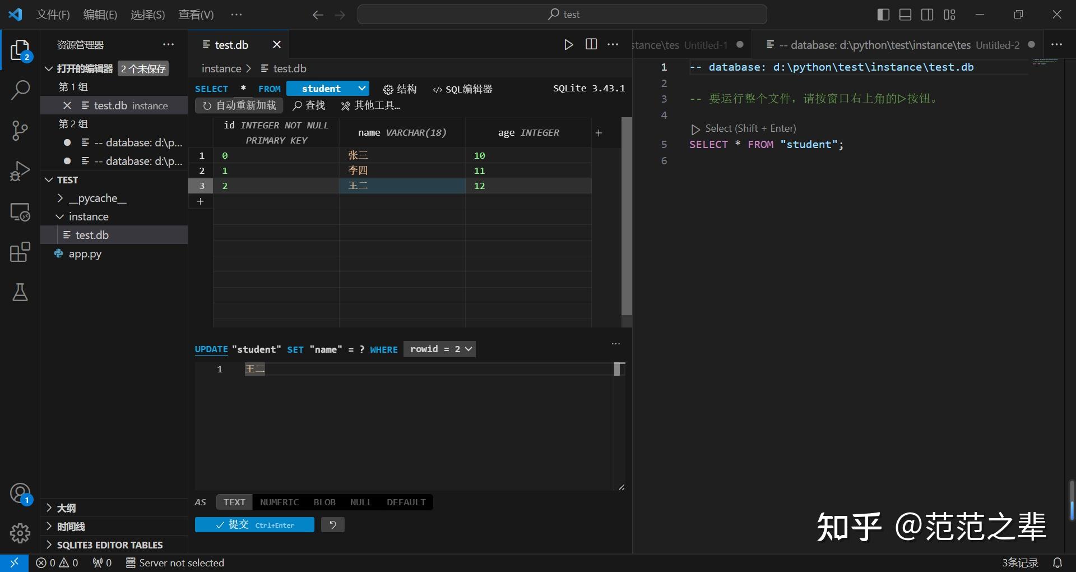Open the rowid dropdown in the UPDATE bar

(439, 349)
